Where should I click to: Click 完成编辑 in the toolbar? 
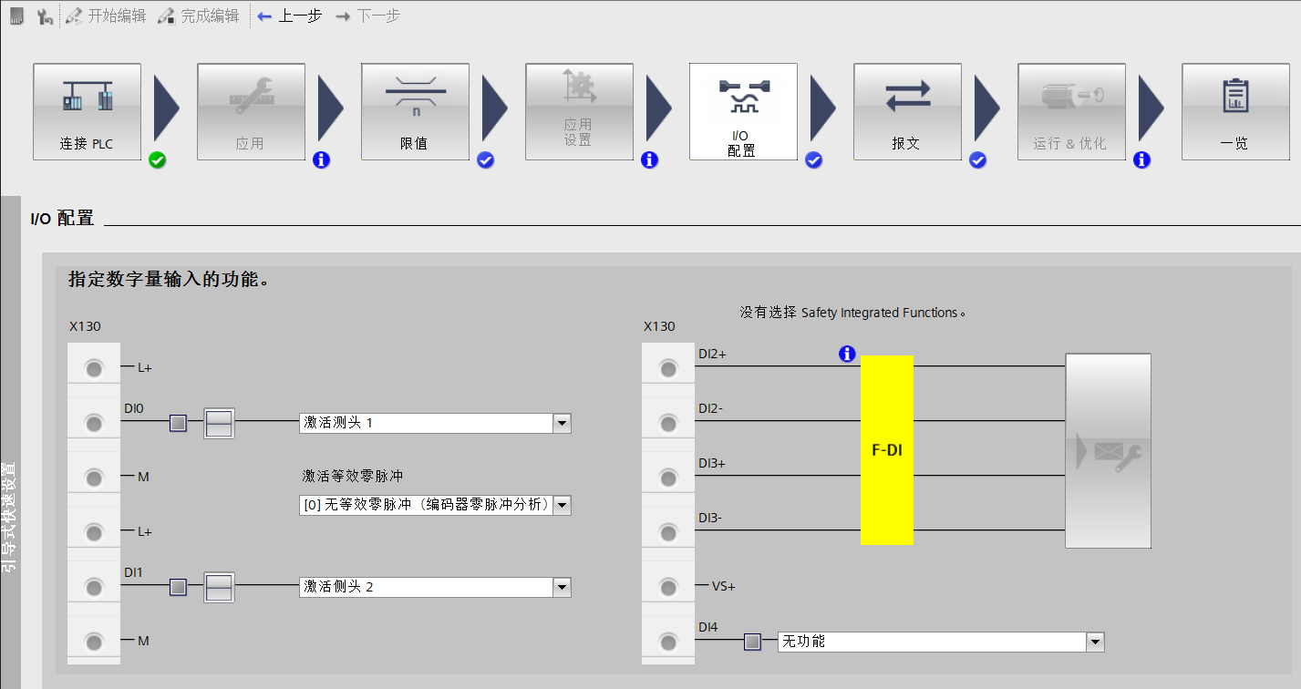(x=201, y=15)
